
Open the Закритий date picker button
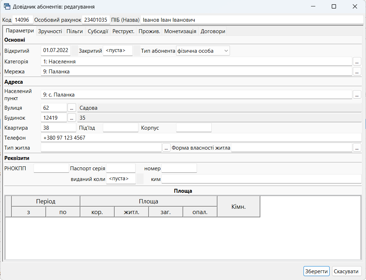pos(137,51)
